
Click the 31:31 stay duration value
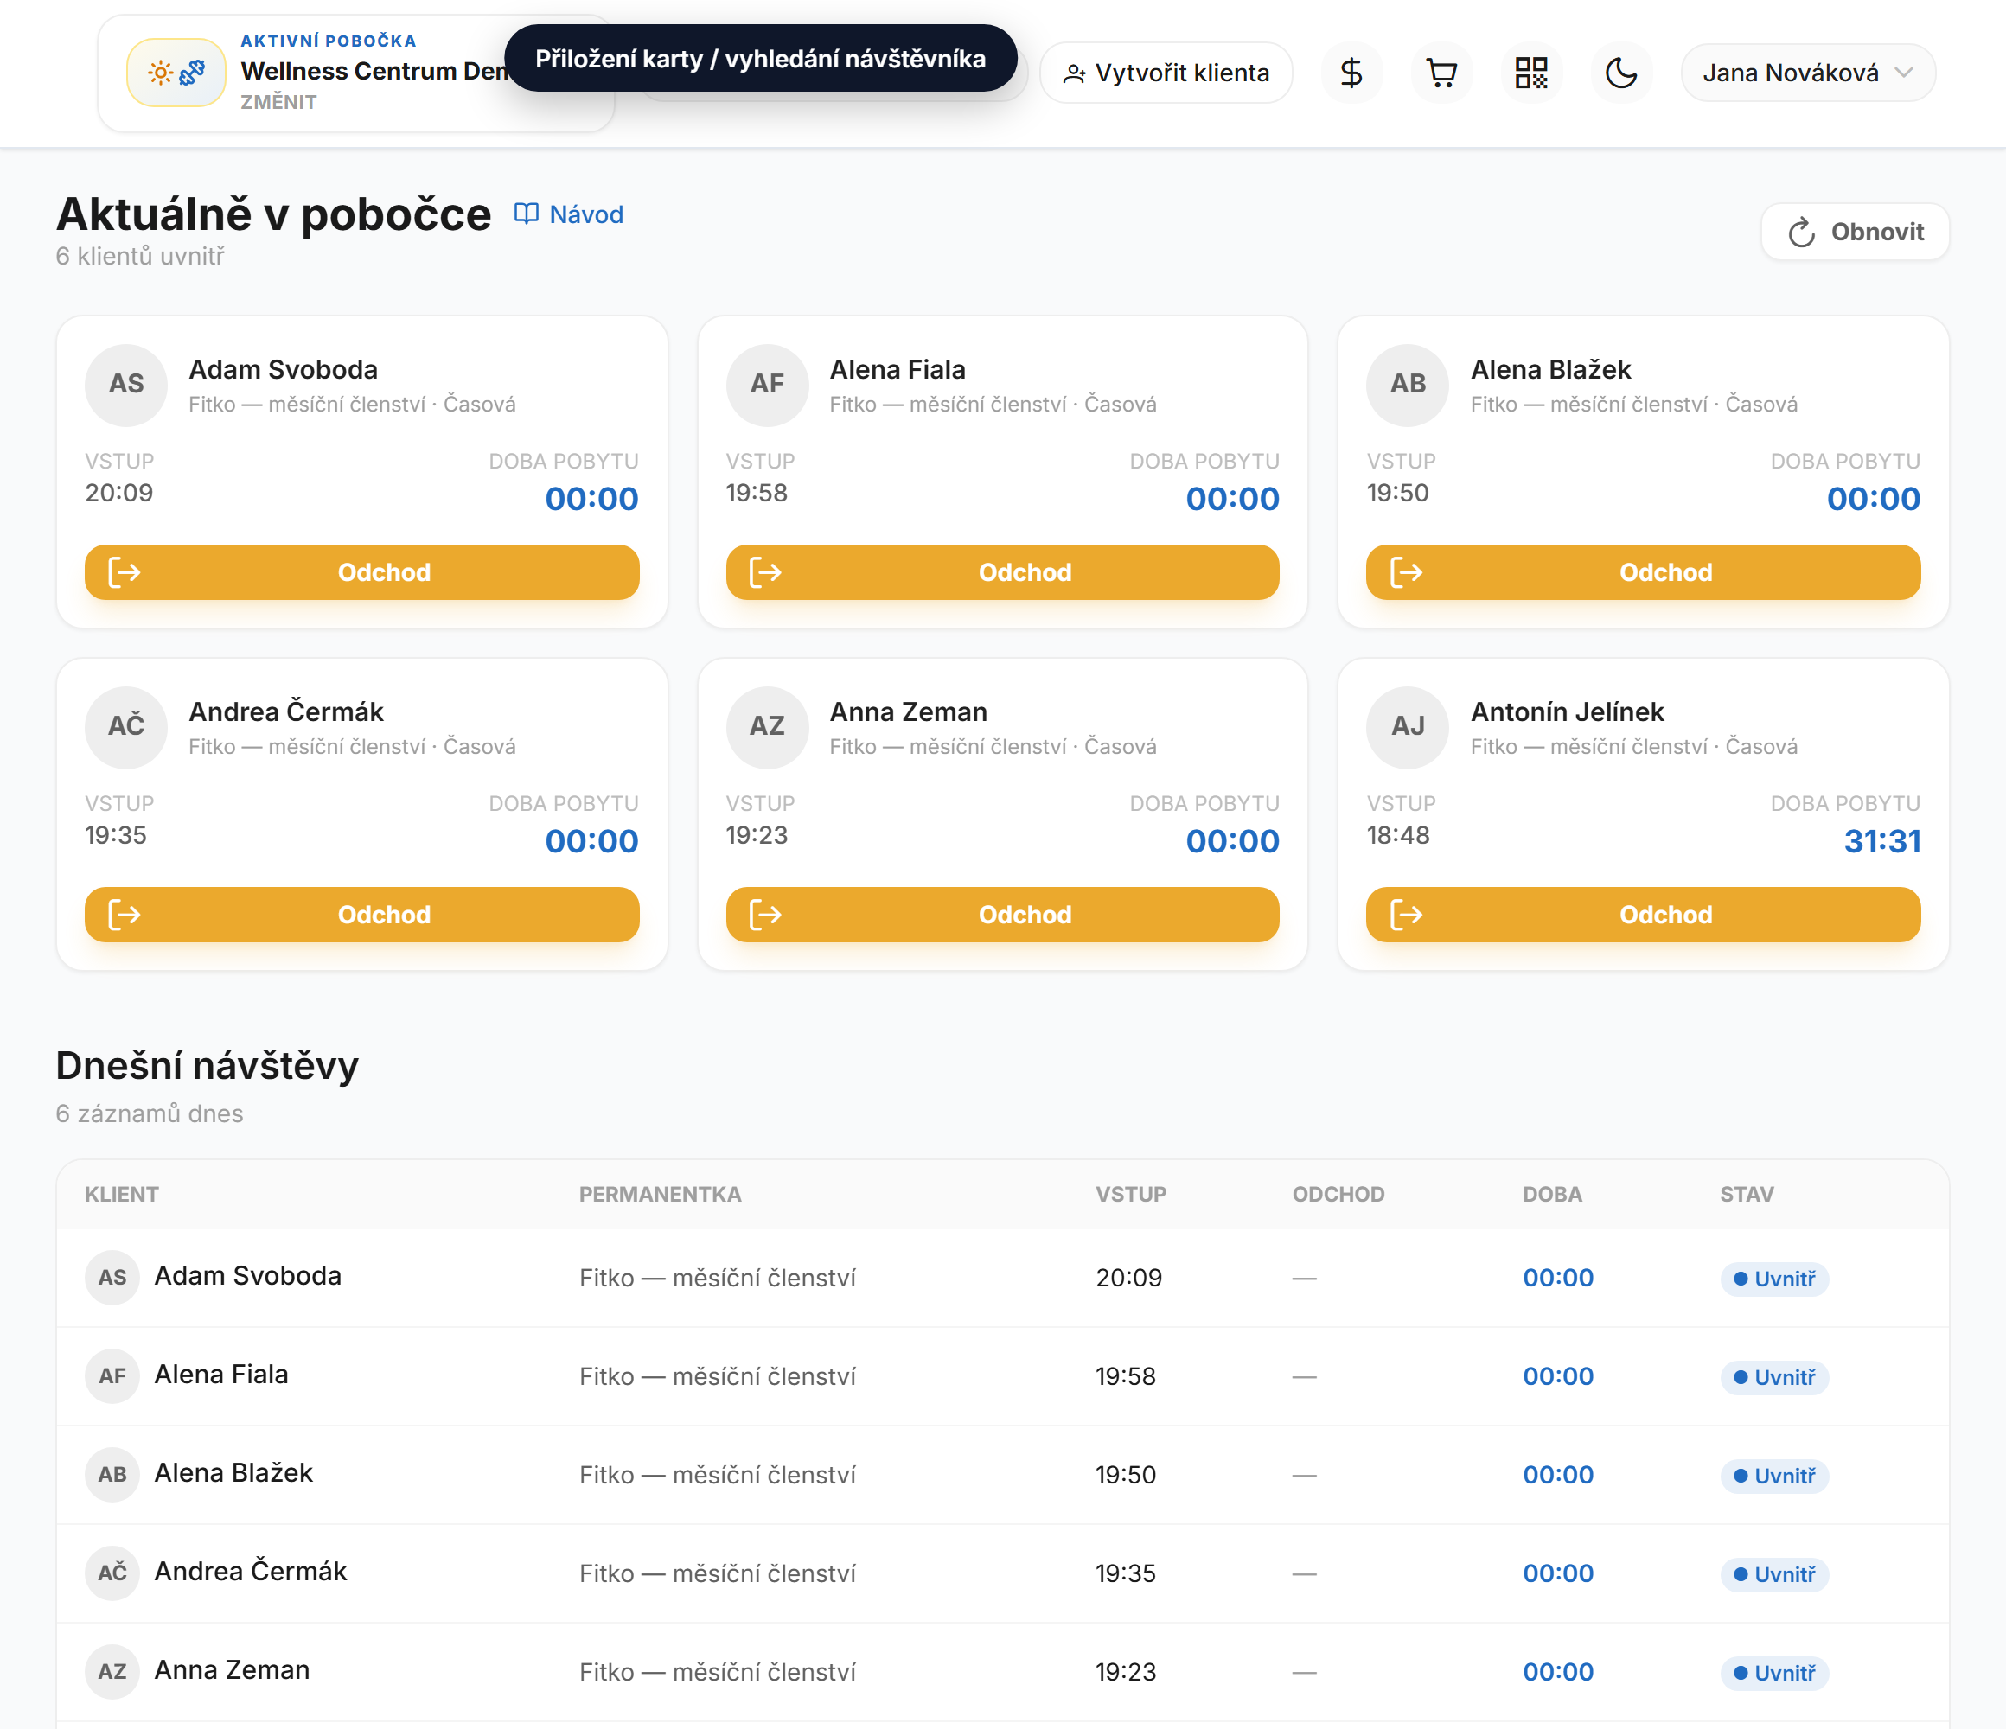tap(1882, 841)
